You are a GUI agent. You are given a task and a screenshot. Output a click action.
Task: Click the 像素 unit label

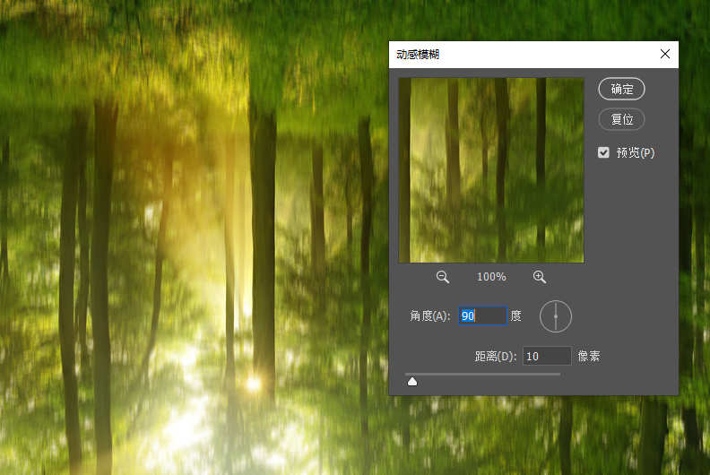coord(589,357)
